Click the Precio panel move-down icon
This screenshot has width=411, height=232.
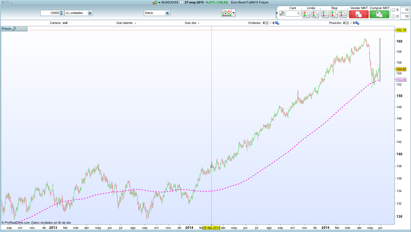click(x=19, y=29)
